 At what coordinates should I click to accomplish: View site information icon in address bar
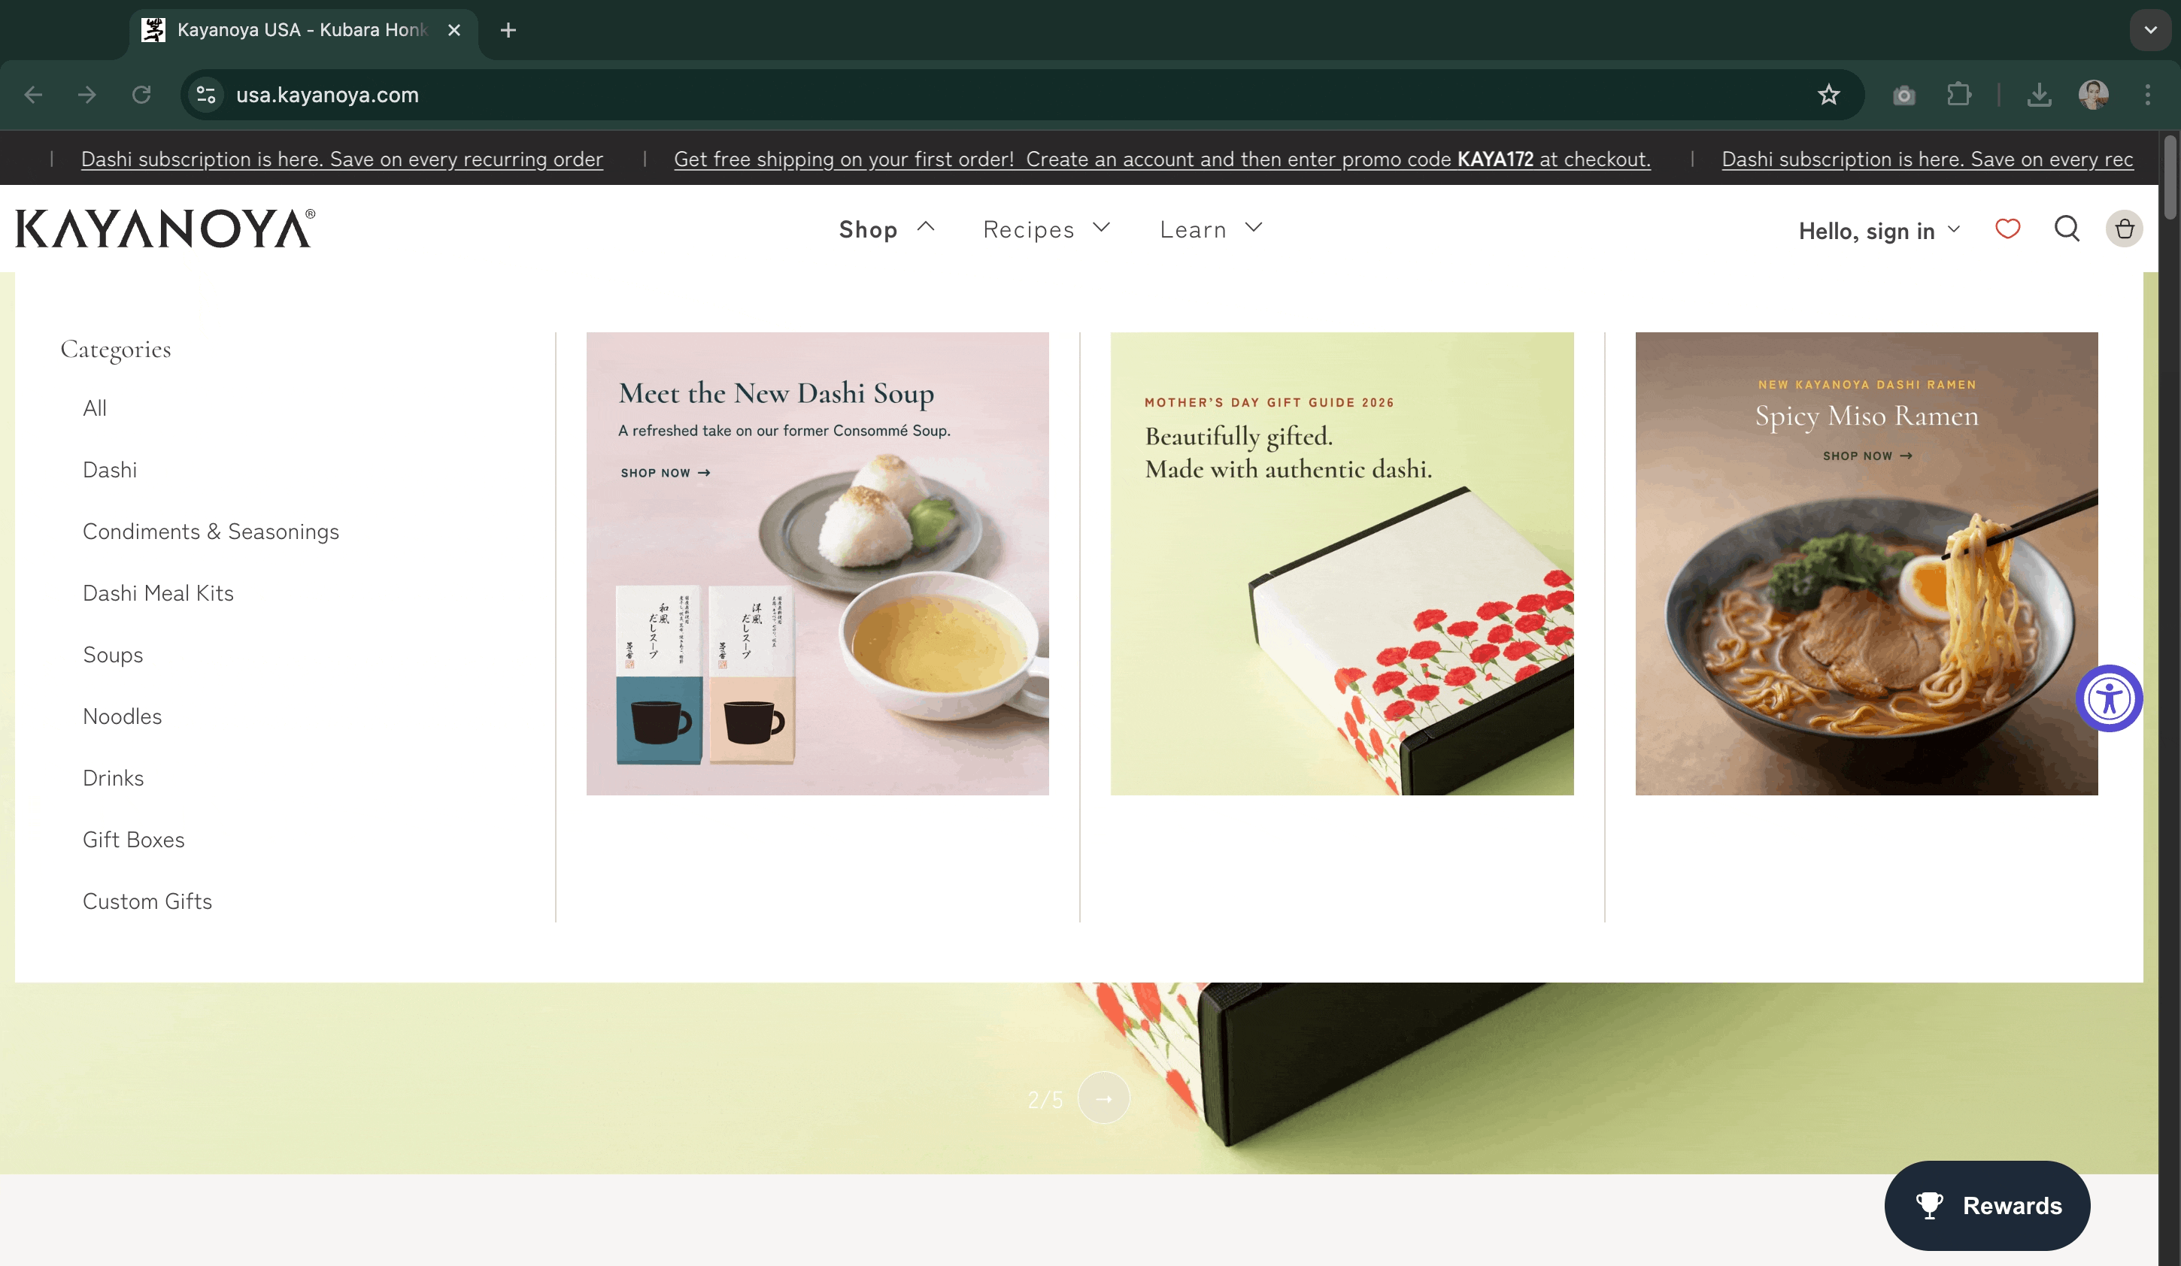[x=206, y=95]
